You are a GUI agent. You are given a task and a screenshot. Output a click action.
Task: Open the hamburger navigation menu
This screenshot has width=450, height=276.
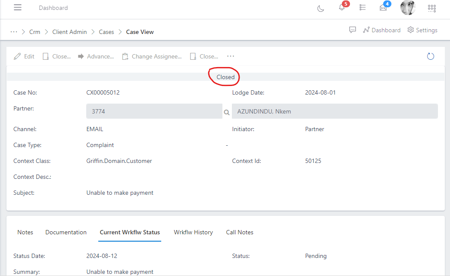pos(18,8)
